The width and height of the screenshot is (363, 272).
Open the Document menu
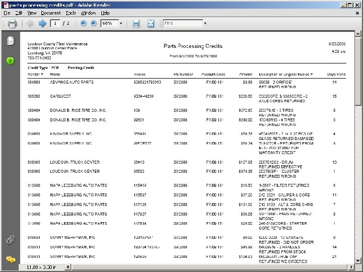pos(51,13)
